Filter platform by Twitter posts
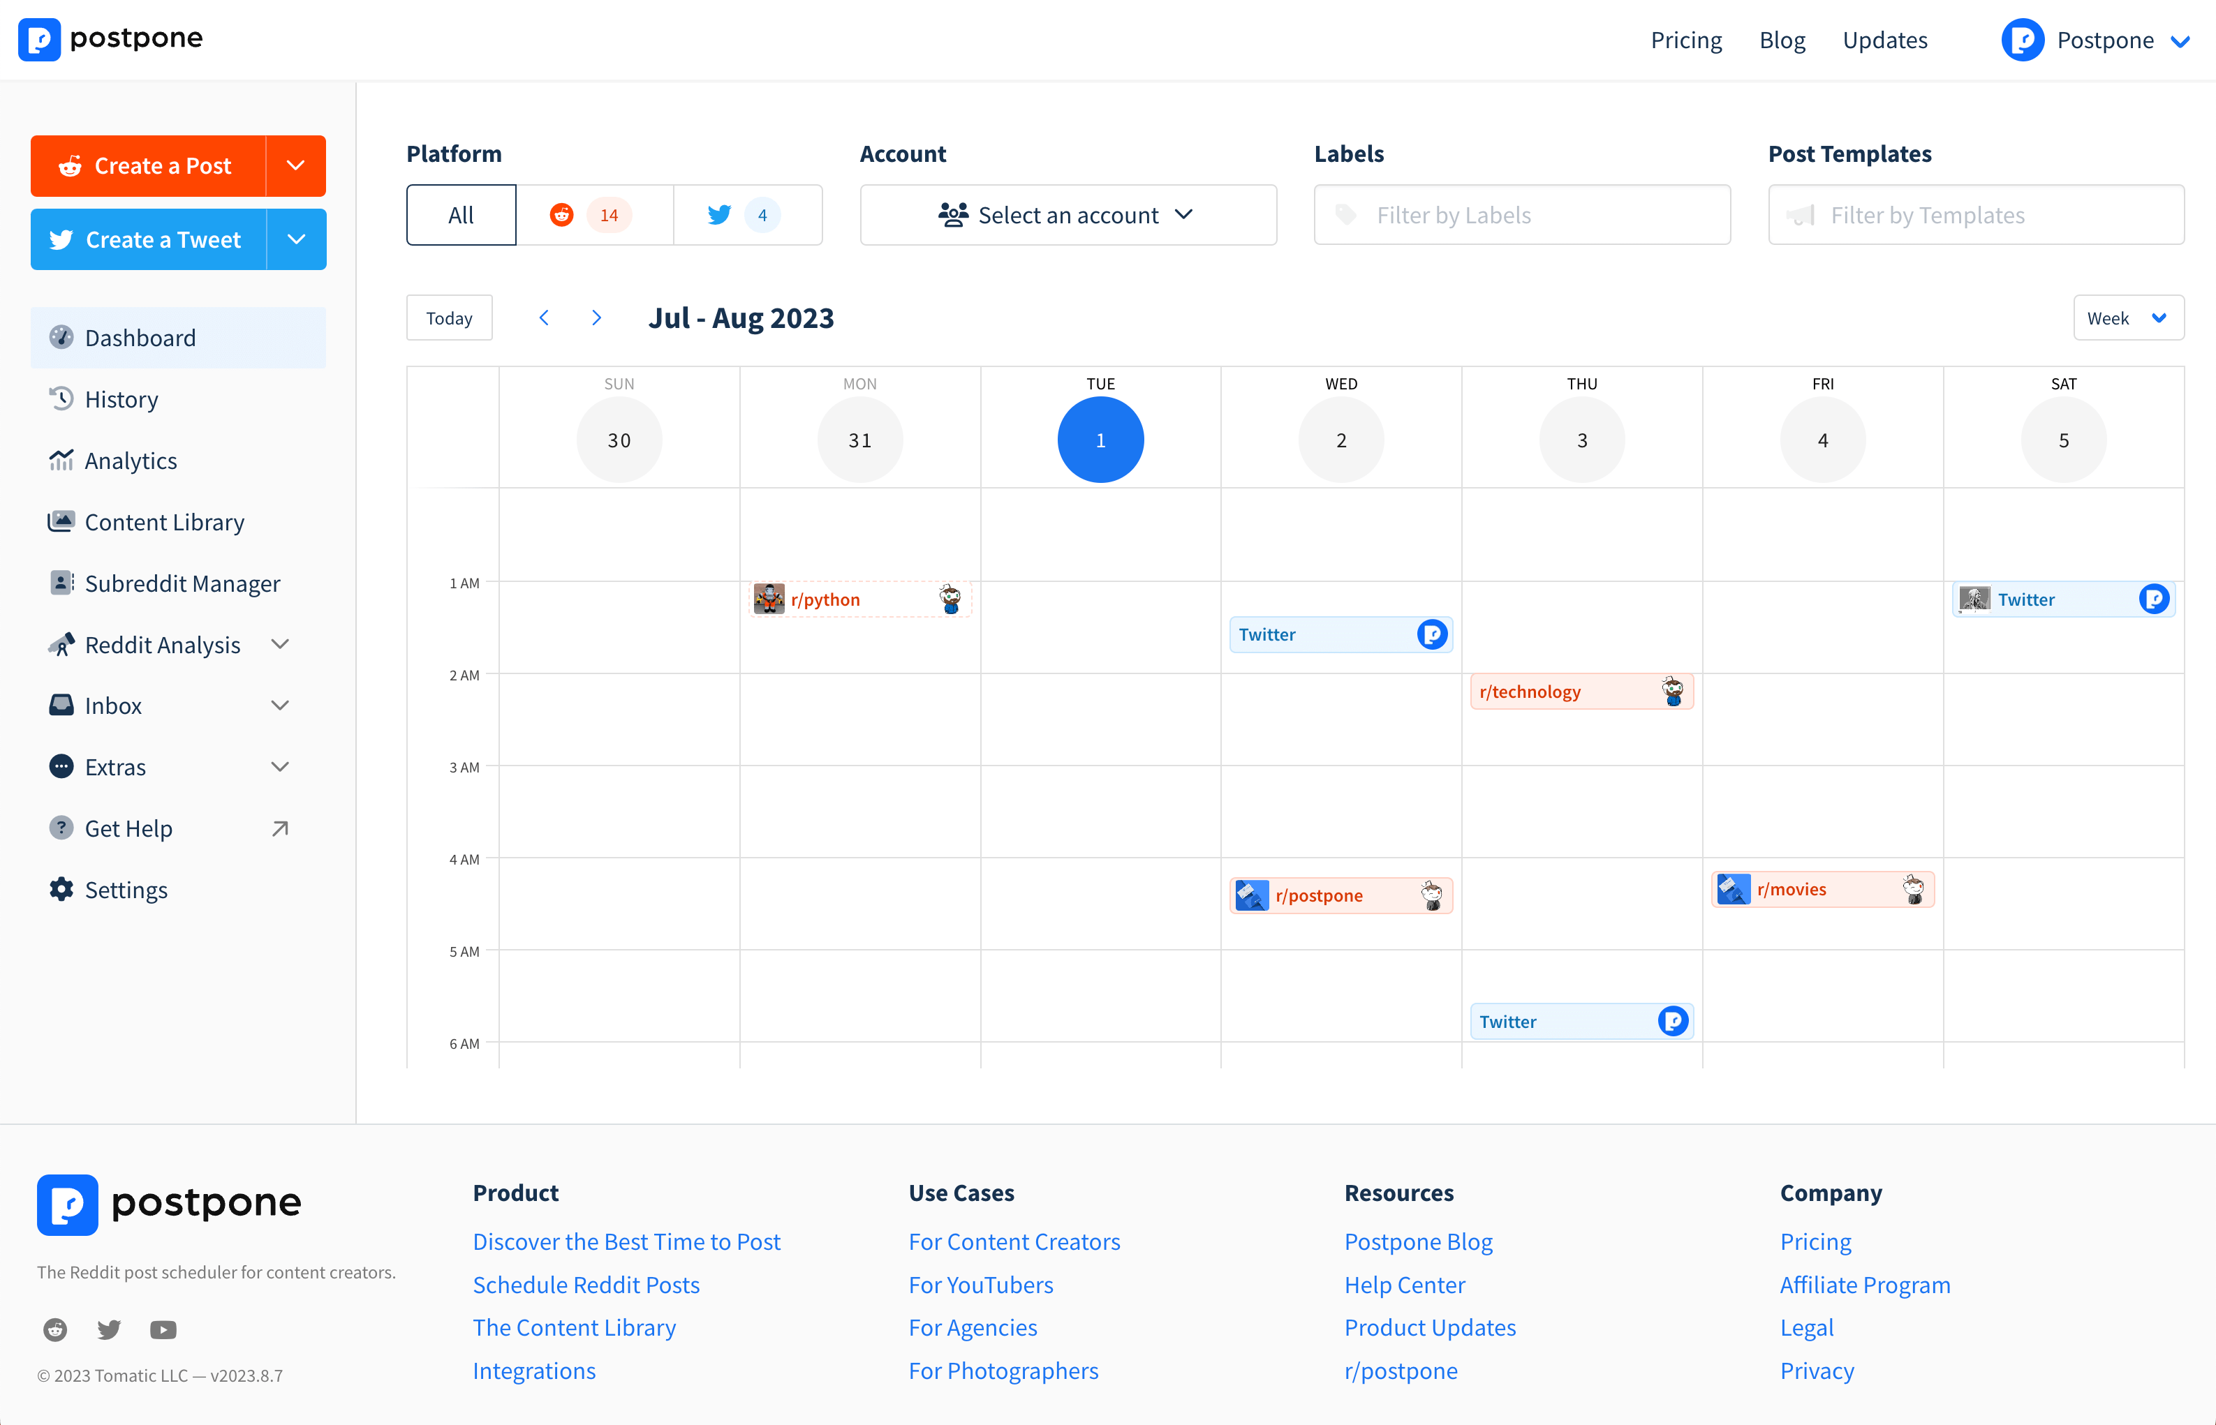This screenshot has height=1425, width=2216. (x=748, y=215)
